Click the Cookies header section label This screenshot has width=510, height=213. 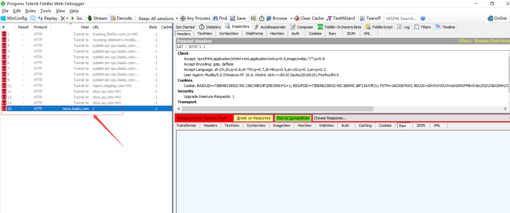click(185, 80)
